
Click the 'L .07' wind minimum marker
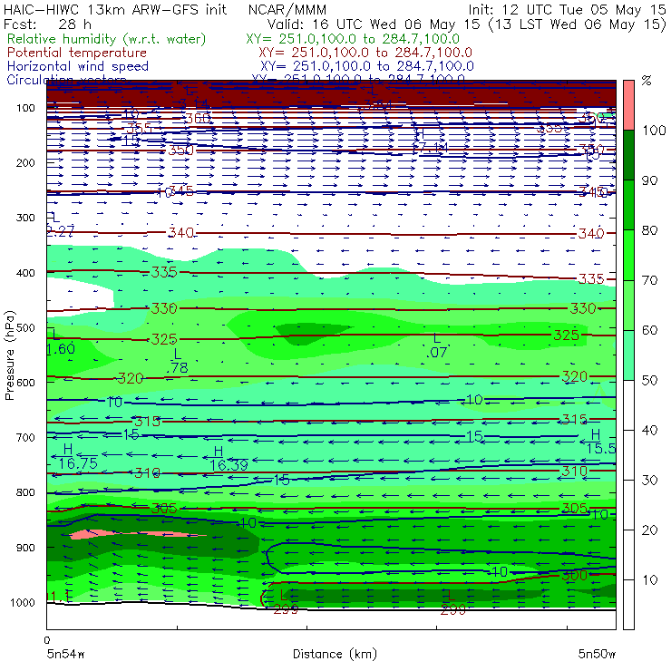pos(436,345)
